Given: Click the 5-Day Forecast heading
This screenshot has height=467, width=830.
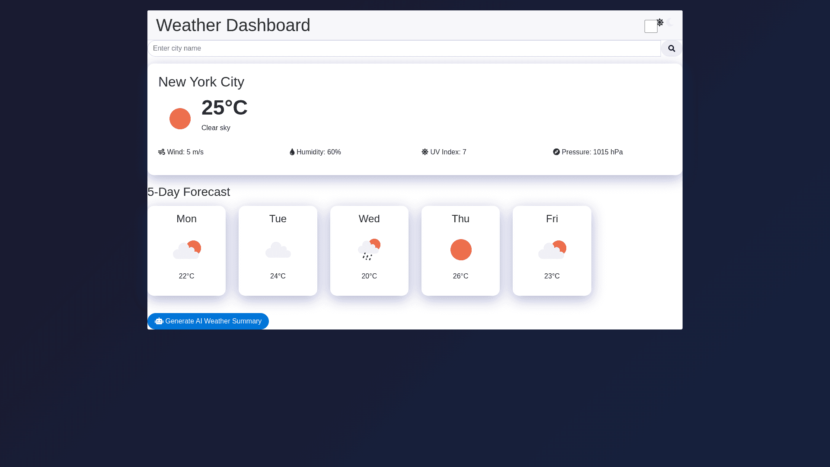Looking at the screenshot, I should (189, 192).
